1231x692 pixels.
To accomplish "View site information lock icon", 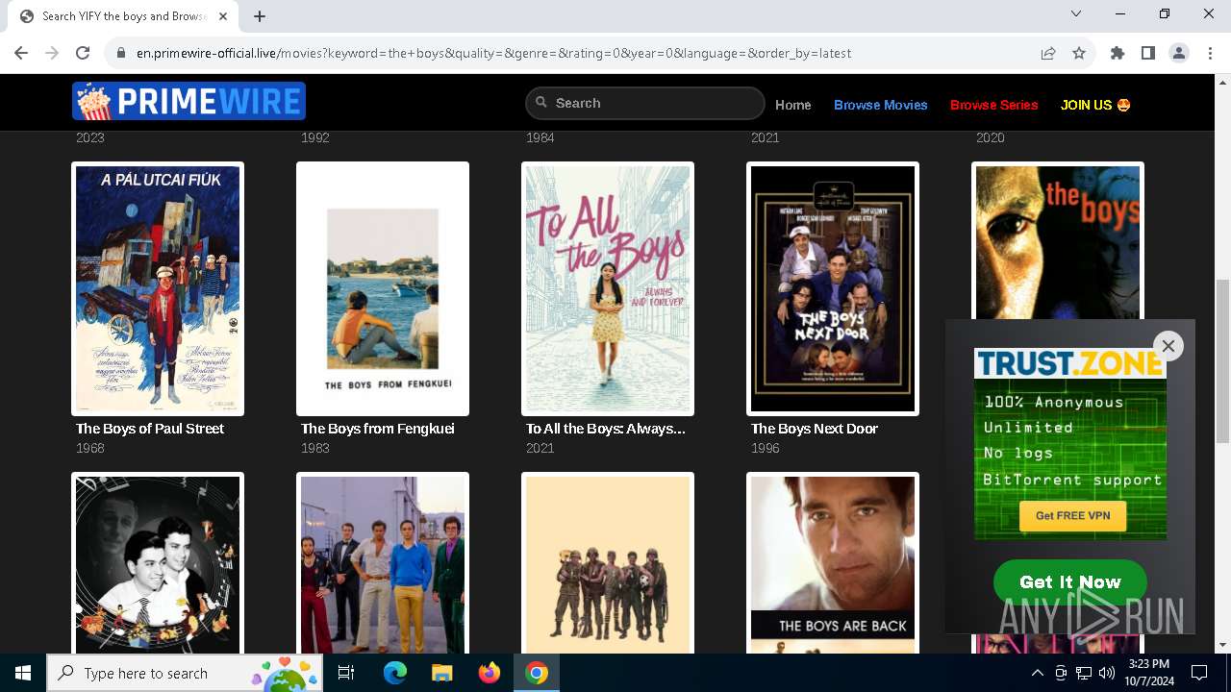I will tap(121, 53).
